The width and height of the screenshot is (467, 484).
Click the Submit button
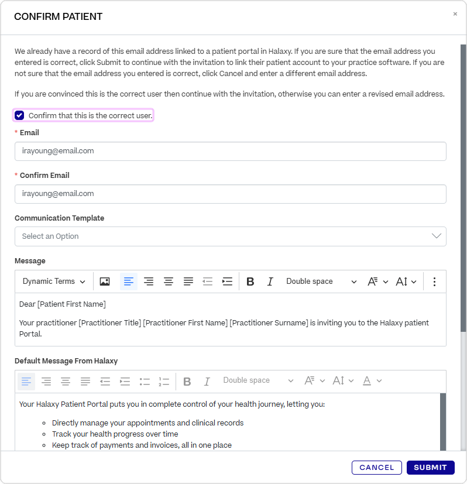[x=430, y=468]
